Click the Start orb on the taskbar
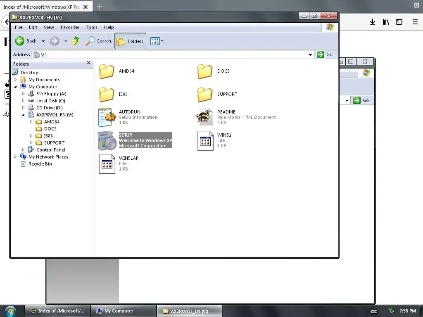423x317 pixels. (10, 311)
